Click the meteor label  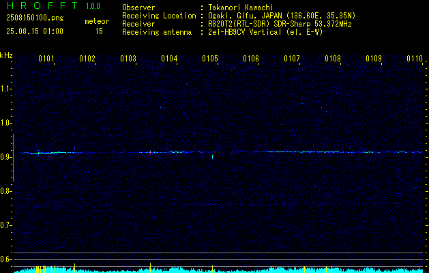click(97, 21)
